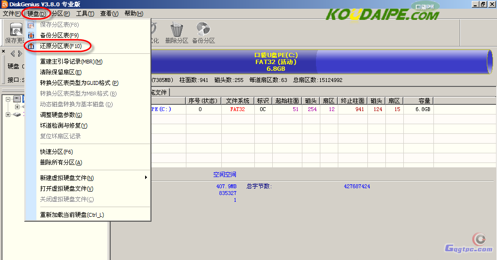
Task: Expand the nested partition tree node
Action: [17, 107]
